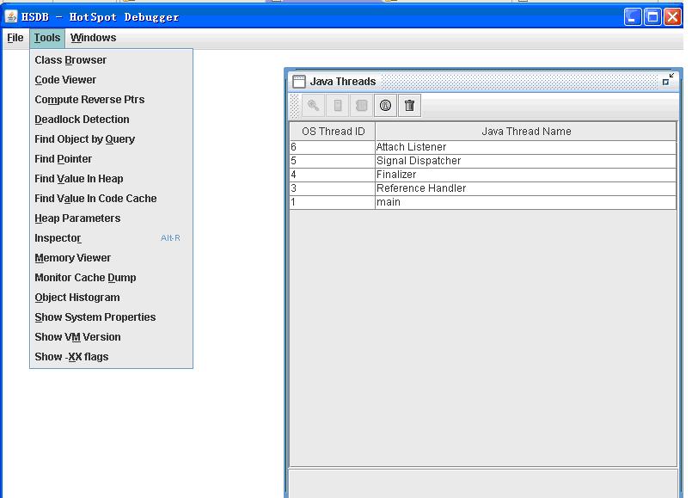The width and height of the screenshot is (698, 498).
Task: Run Deadlock Detection from the menu
Action: tap(111, 120)
